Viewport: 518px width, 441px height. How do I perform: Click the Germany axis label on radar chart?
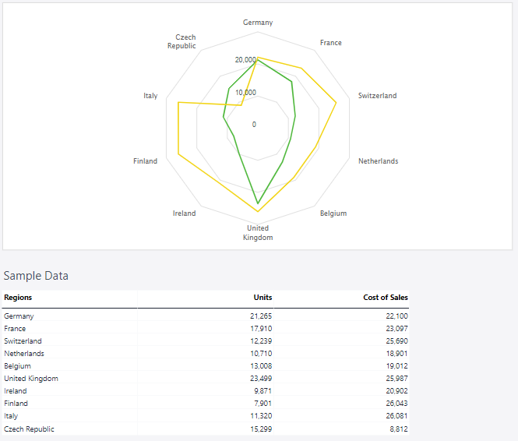click(258, 23)
